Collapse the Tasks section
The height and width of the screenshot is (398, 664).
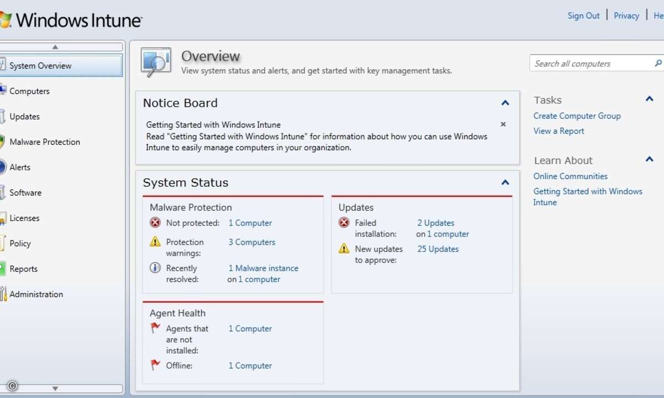click(x=650, y=99)
